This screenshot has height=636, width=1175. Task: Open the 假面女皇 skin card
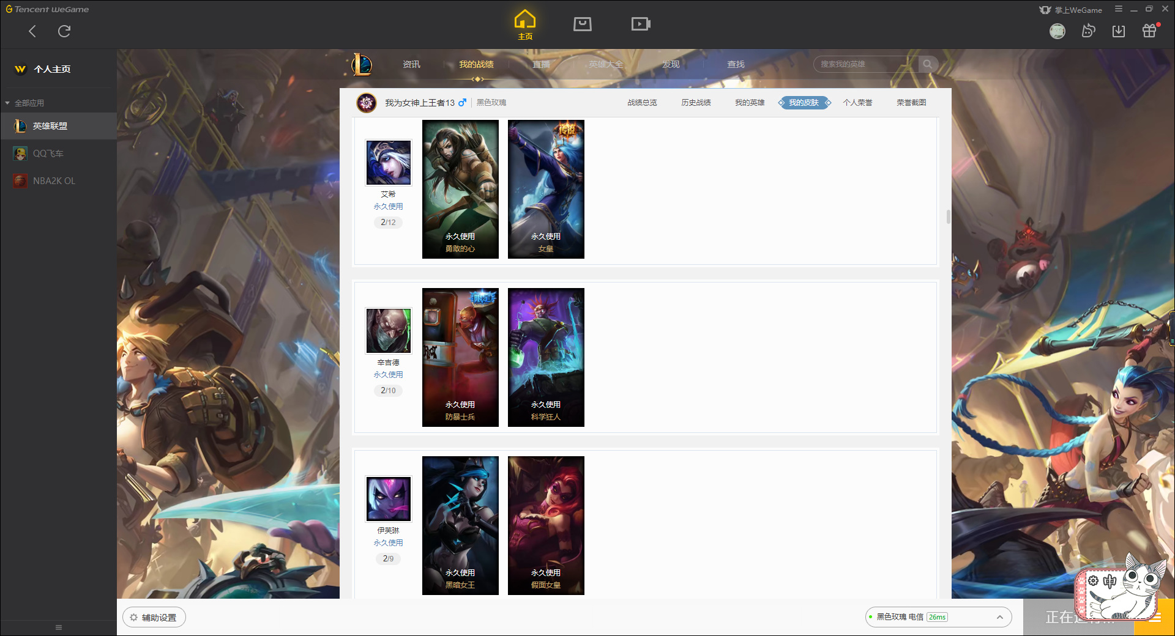546,525
